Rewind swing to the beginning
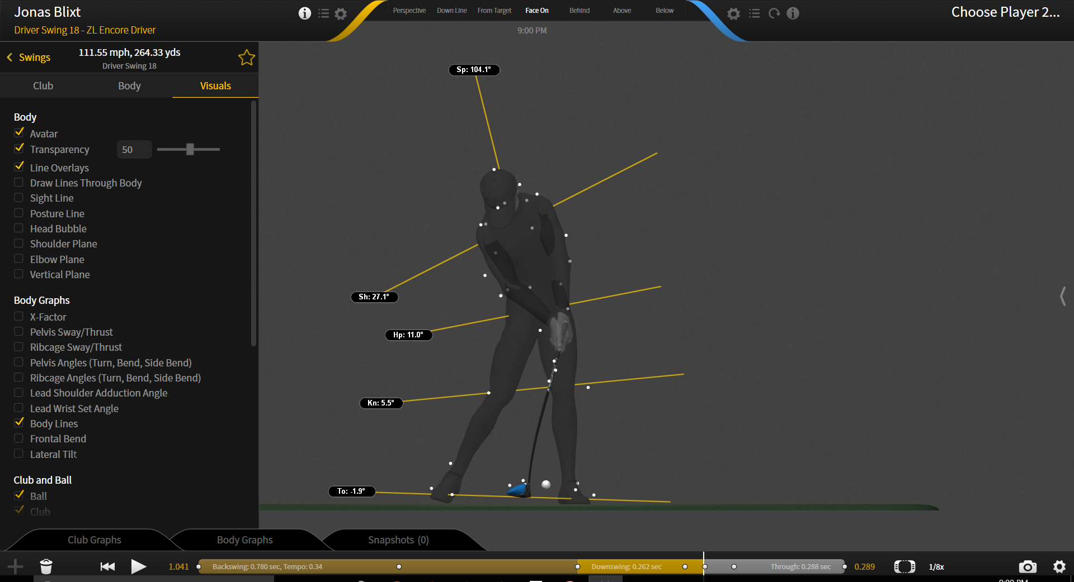1074x582 pixels. tap(107, 566)
